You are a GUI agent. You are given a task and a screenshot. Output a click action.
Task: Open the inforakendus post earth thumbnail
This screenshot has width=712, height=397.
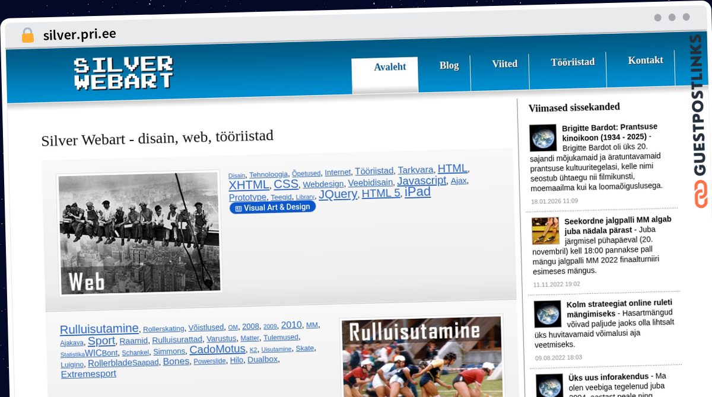[549, 385]
